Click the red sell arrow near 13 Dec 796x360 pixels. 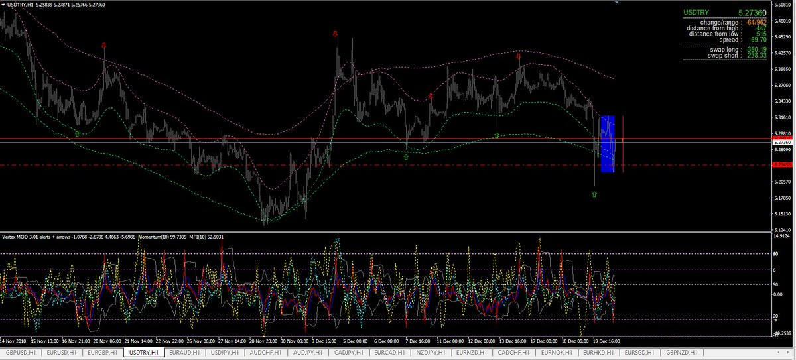pos(519,57)
